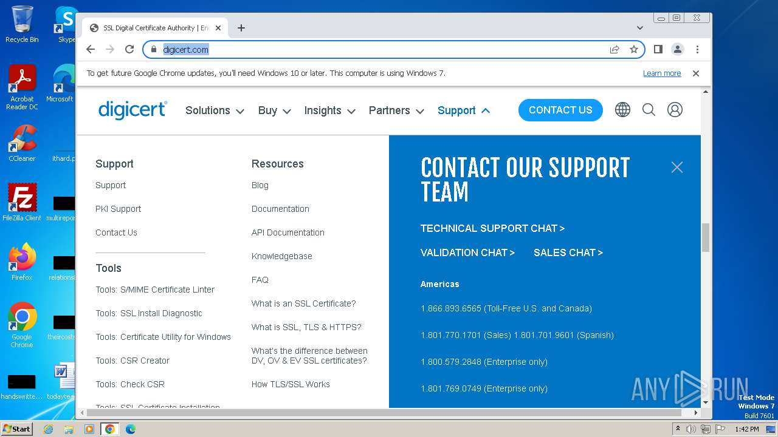Reload the DigiCert page
This screenshot has height=437, width=778.
(x=129, y=49)
